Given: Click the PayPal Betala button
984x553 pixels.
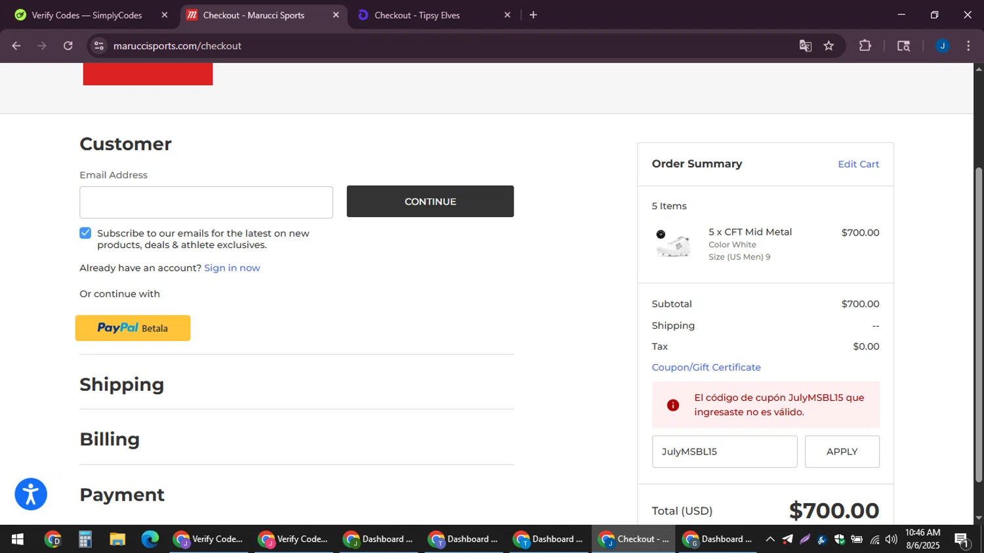Looking at the screenshot, I should pos(133,328).
